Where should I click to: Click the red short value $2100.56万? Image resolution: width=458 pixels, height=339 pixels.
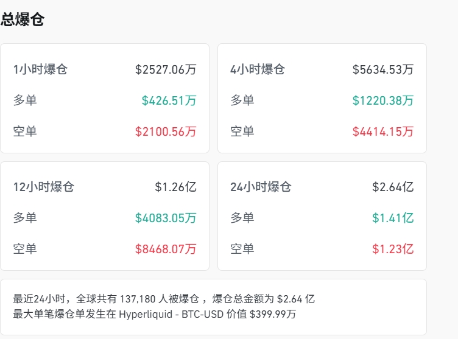tap(166, 131)
